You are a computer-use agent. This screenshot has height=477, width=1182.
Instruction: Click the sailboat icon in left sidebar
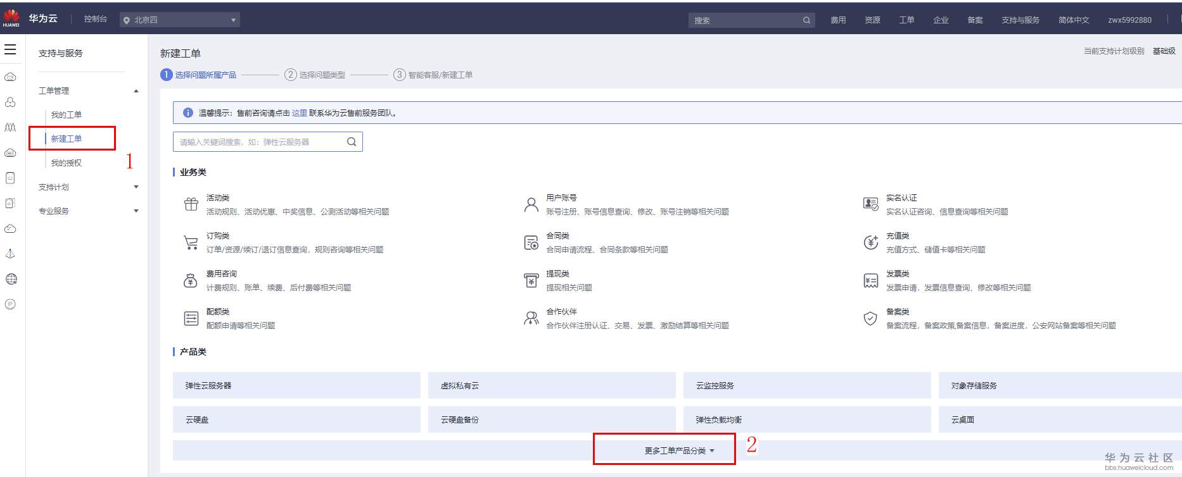coord(10,254)
